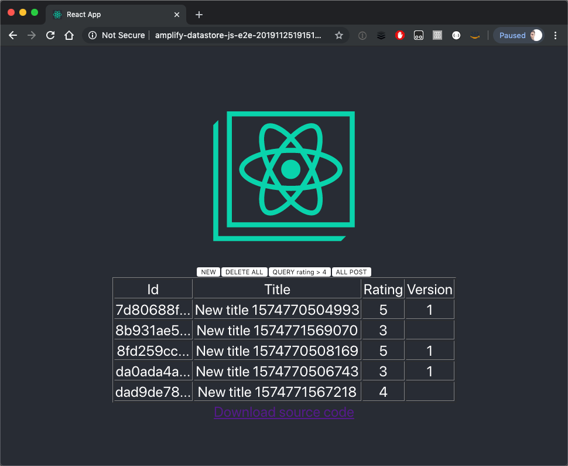Image resolution: width=568 pixels, height=466 pixels.
Task: Click the stacked layers extension icon
Action: (x=381, y=35)
